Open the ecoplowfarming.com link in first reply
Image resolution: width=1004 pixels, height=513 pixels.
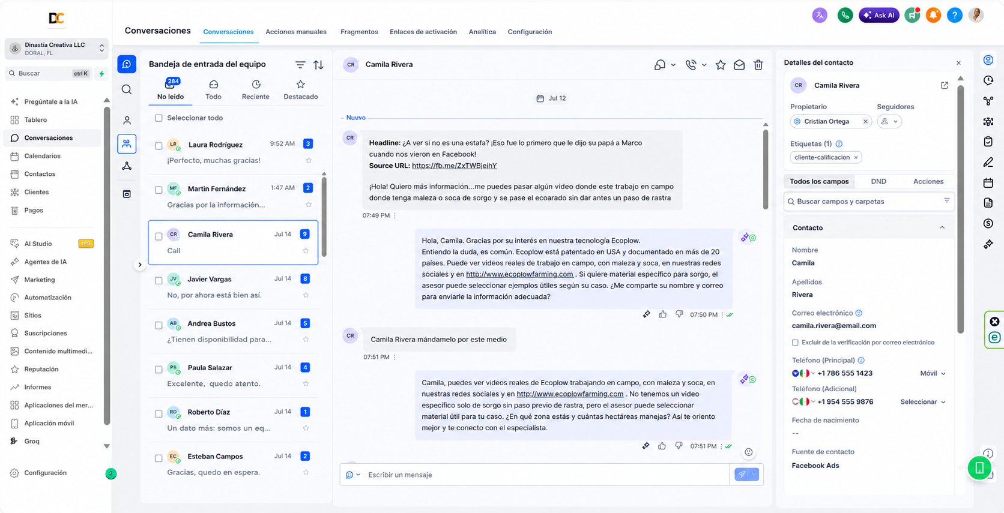[520, 274]
